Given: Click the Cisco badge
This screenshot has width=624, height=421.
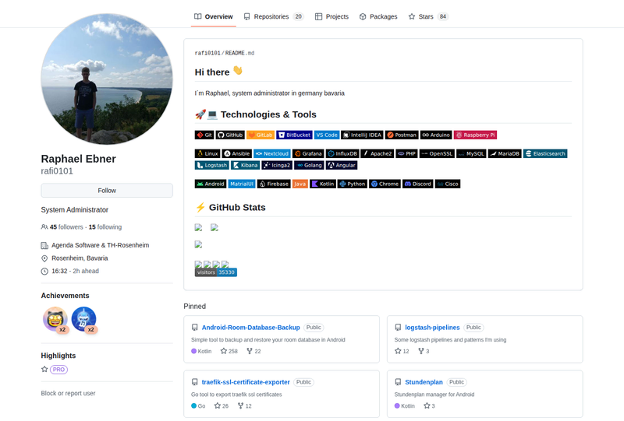Looking at the screenshot, I should 448,184.
